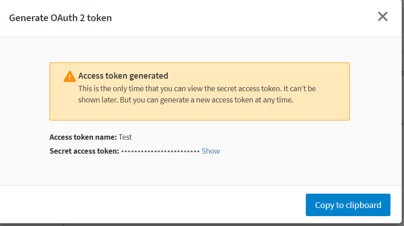The width and height of the screenshot is (404, 226).
Task: Reveal the secret token via Show link
Action: coord(210,151)
